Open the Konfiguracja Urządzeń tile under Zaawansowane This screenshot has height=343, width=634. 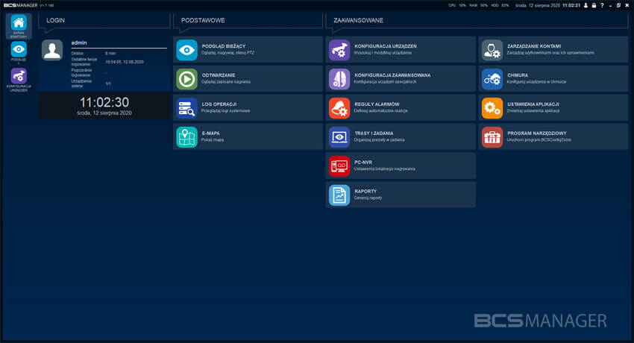pyautogui.click(x=401, y=50)
